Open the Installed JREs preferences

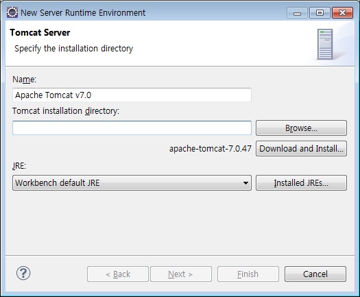point(301,183)
